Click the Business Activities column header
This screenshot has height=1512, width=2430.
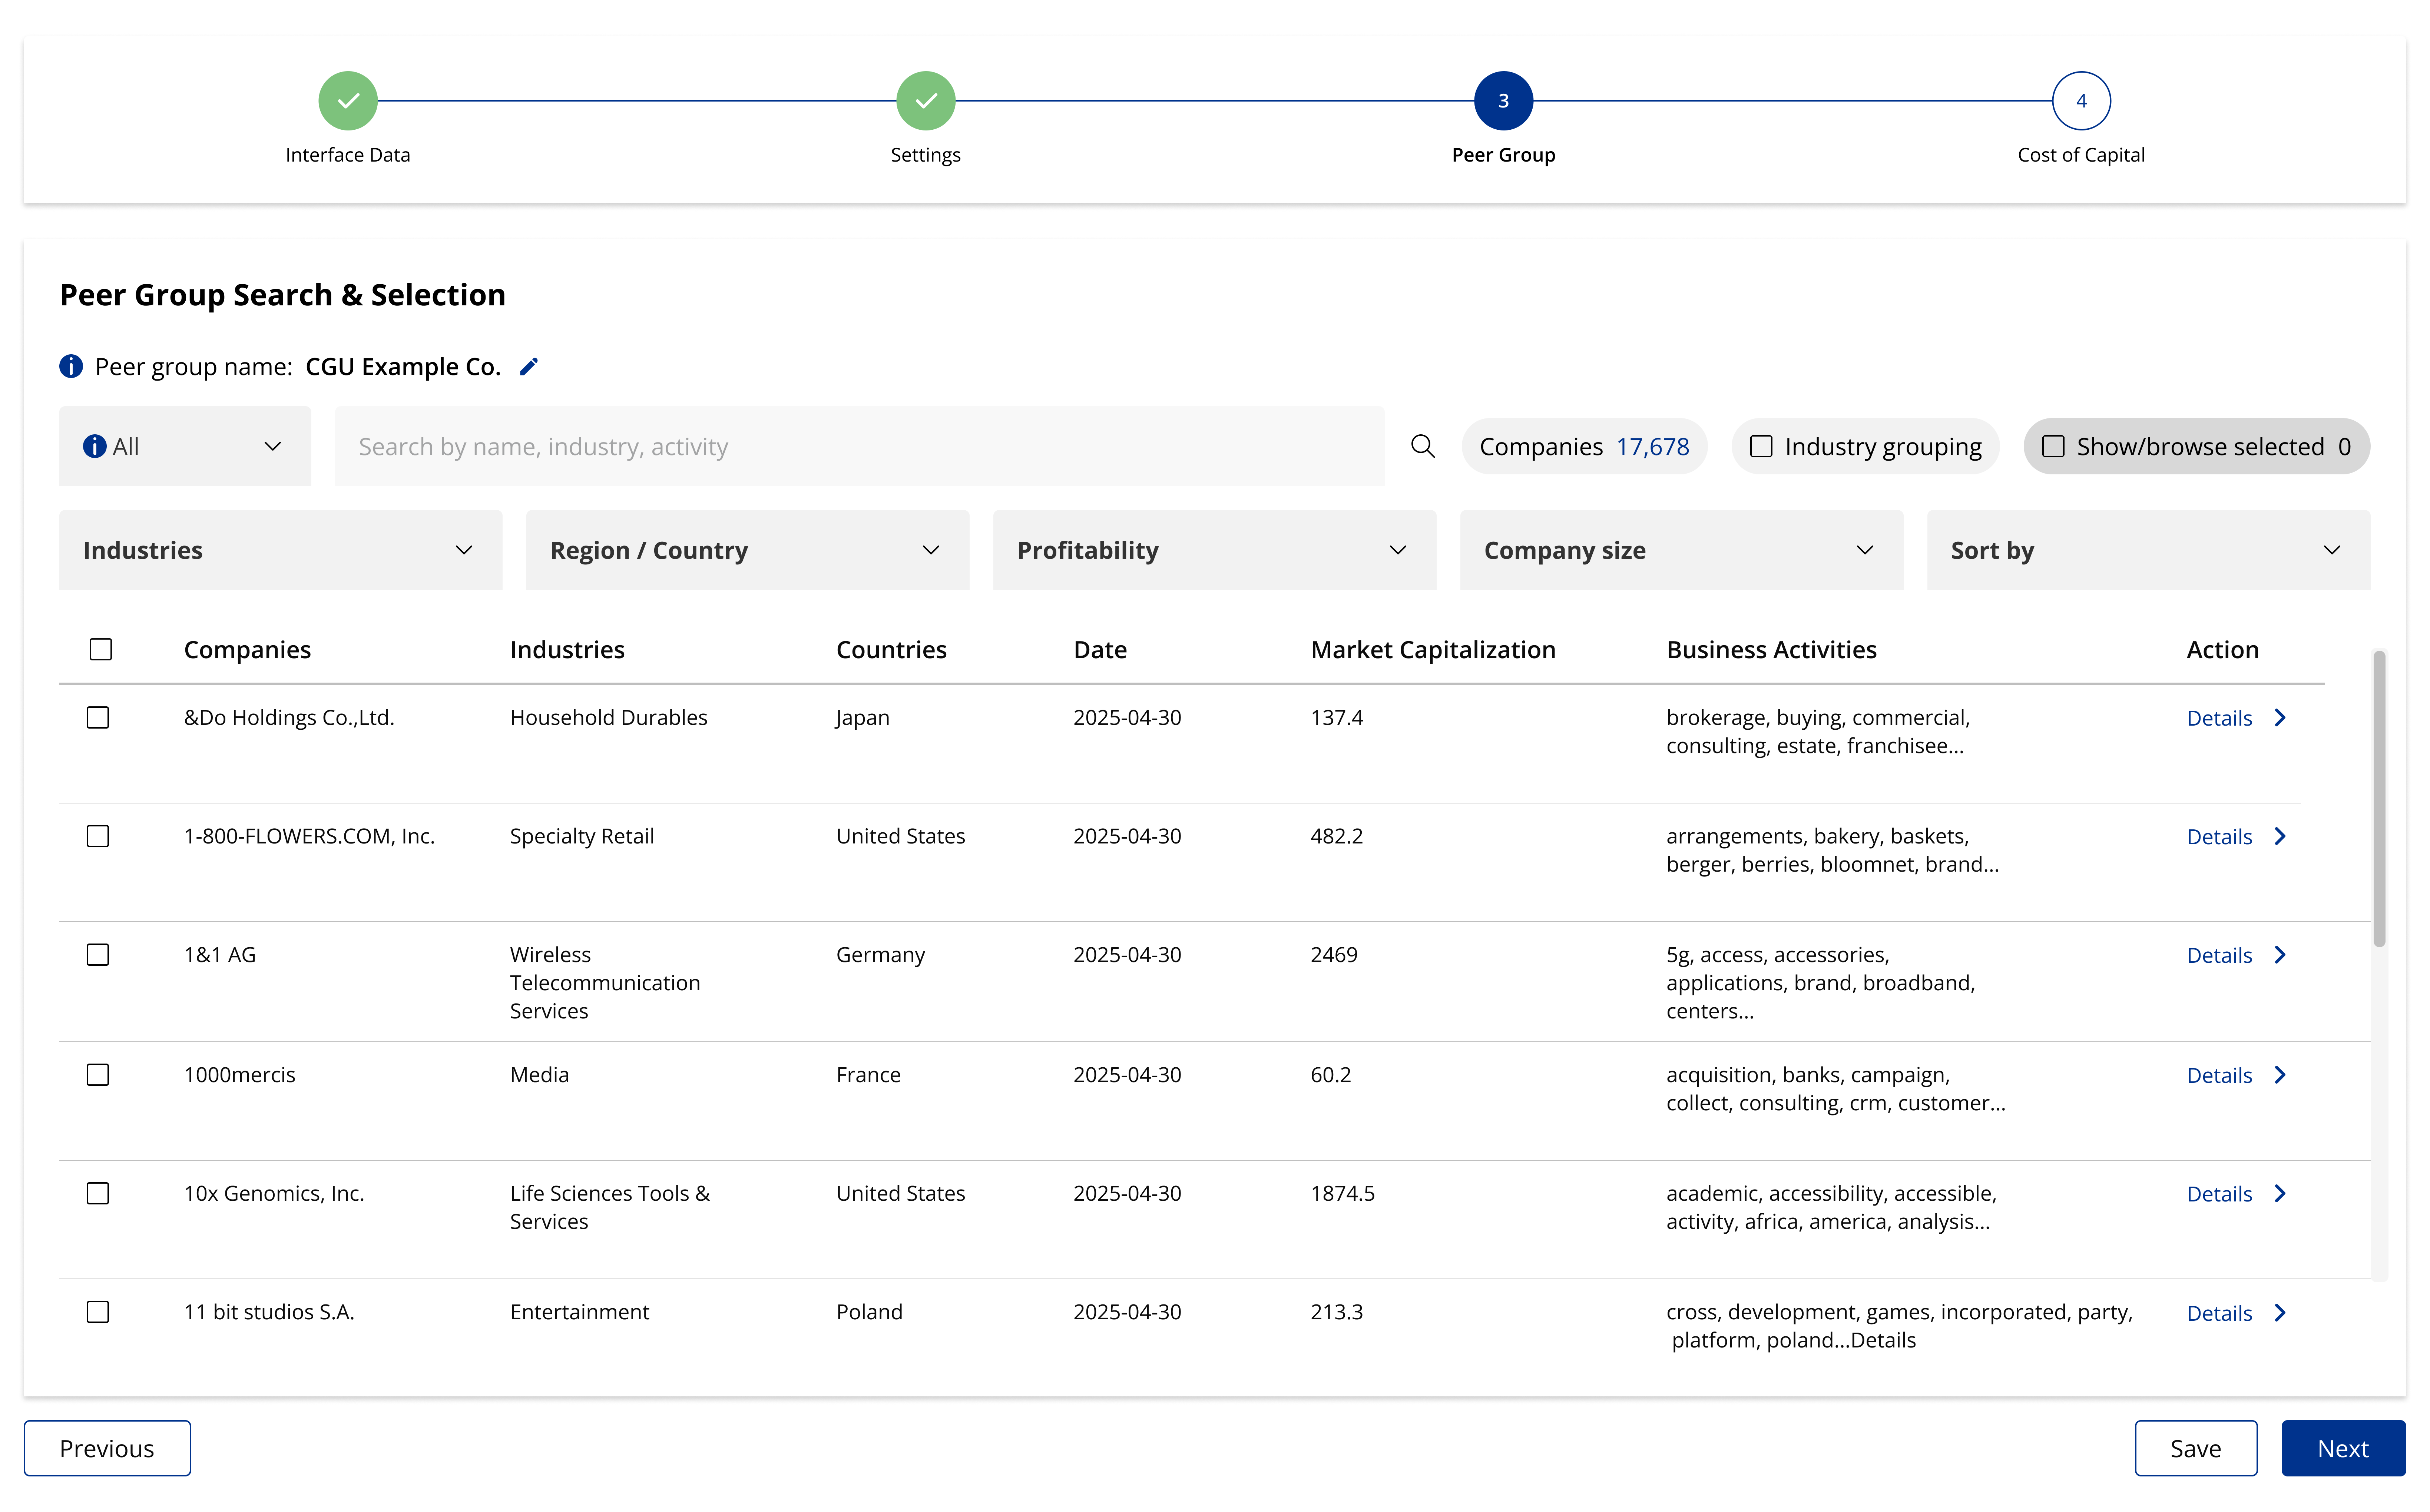click(x=1771, y=650)
